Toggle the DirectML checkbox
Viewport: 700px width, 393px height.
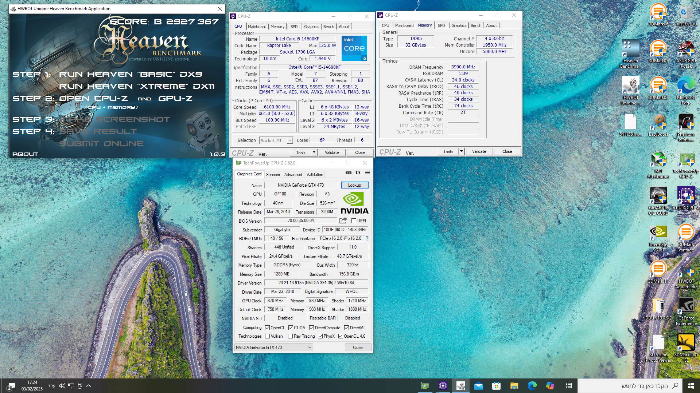(x=347, y=328)
